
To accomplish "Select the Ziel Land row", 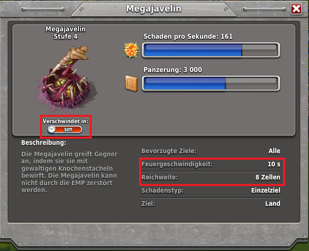I will pyautogui.click(x=211, y=204).
